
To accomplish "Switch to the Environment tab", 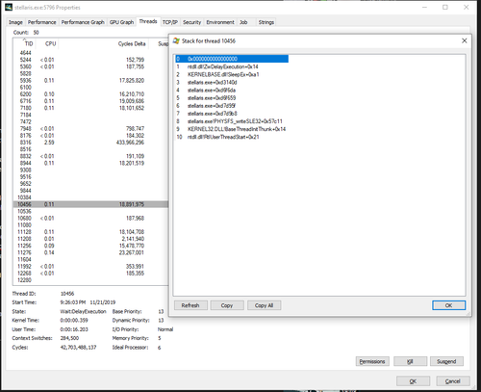I will coord(220,22).
